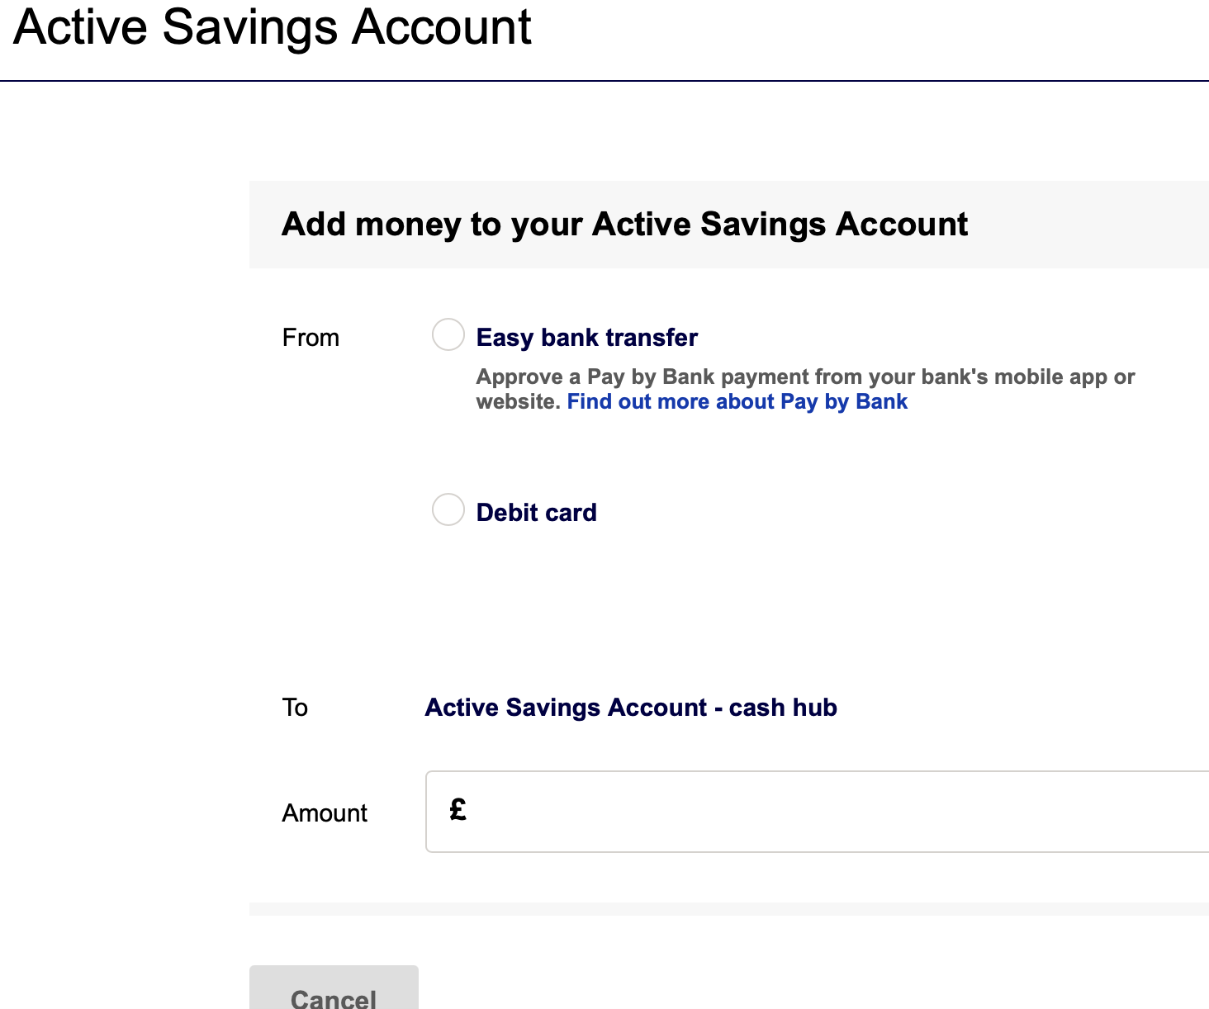Click the Active Savings Account page title
1209x1009 pixels.
273,27
